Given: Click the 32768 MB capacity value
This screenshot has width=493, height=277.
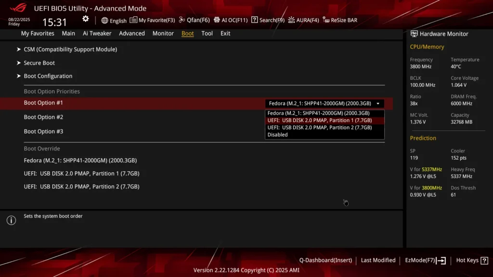Looking at the screenshot, I should (462, 122).
